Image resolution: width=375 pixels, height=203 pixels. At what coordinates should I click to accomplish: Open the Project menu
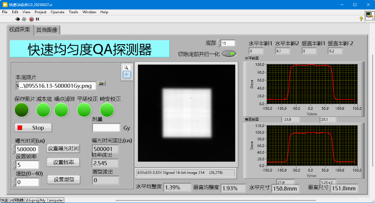tap(40, 12)
